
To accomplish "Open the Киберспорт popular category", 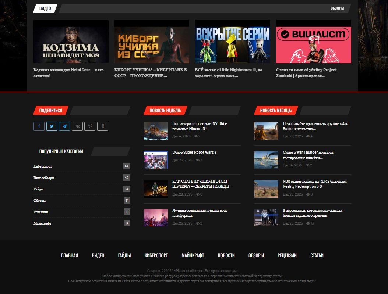I will (43, 166).
